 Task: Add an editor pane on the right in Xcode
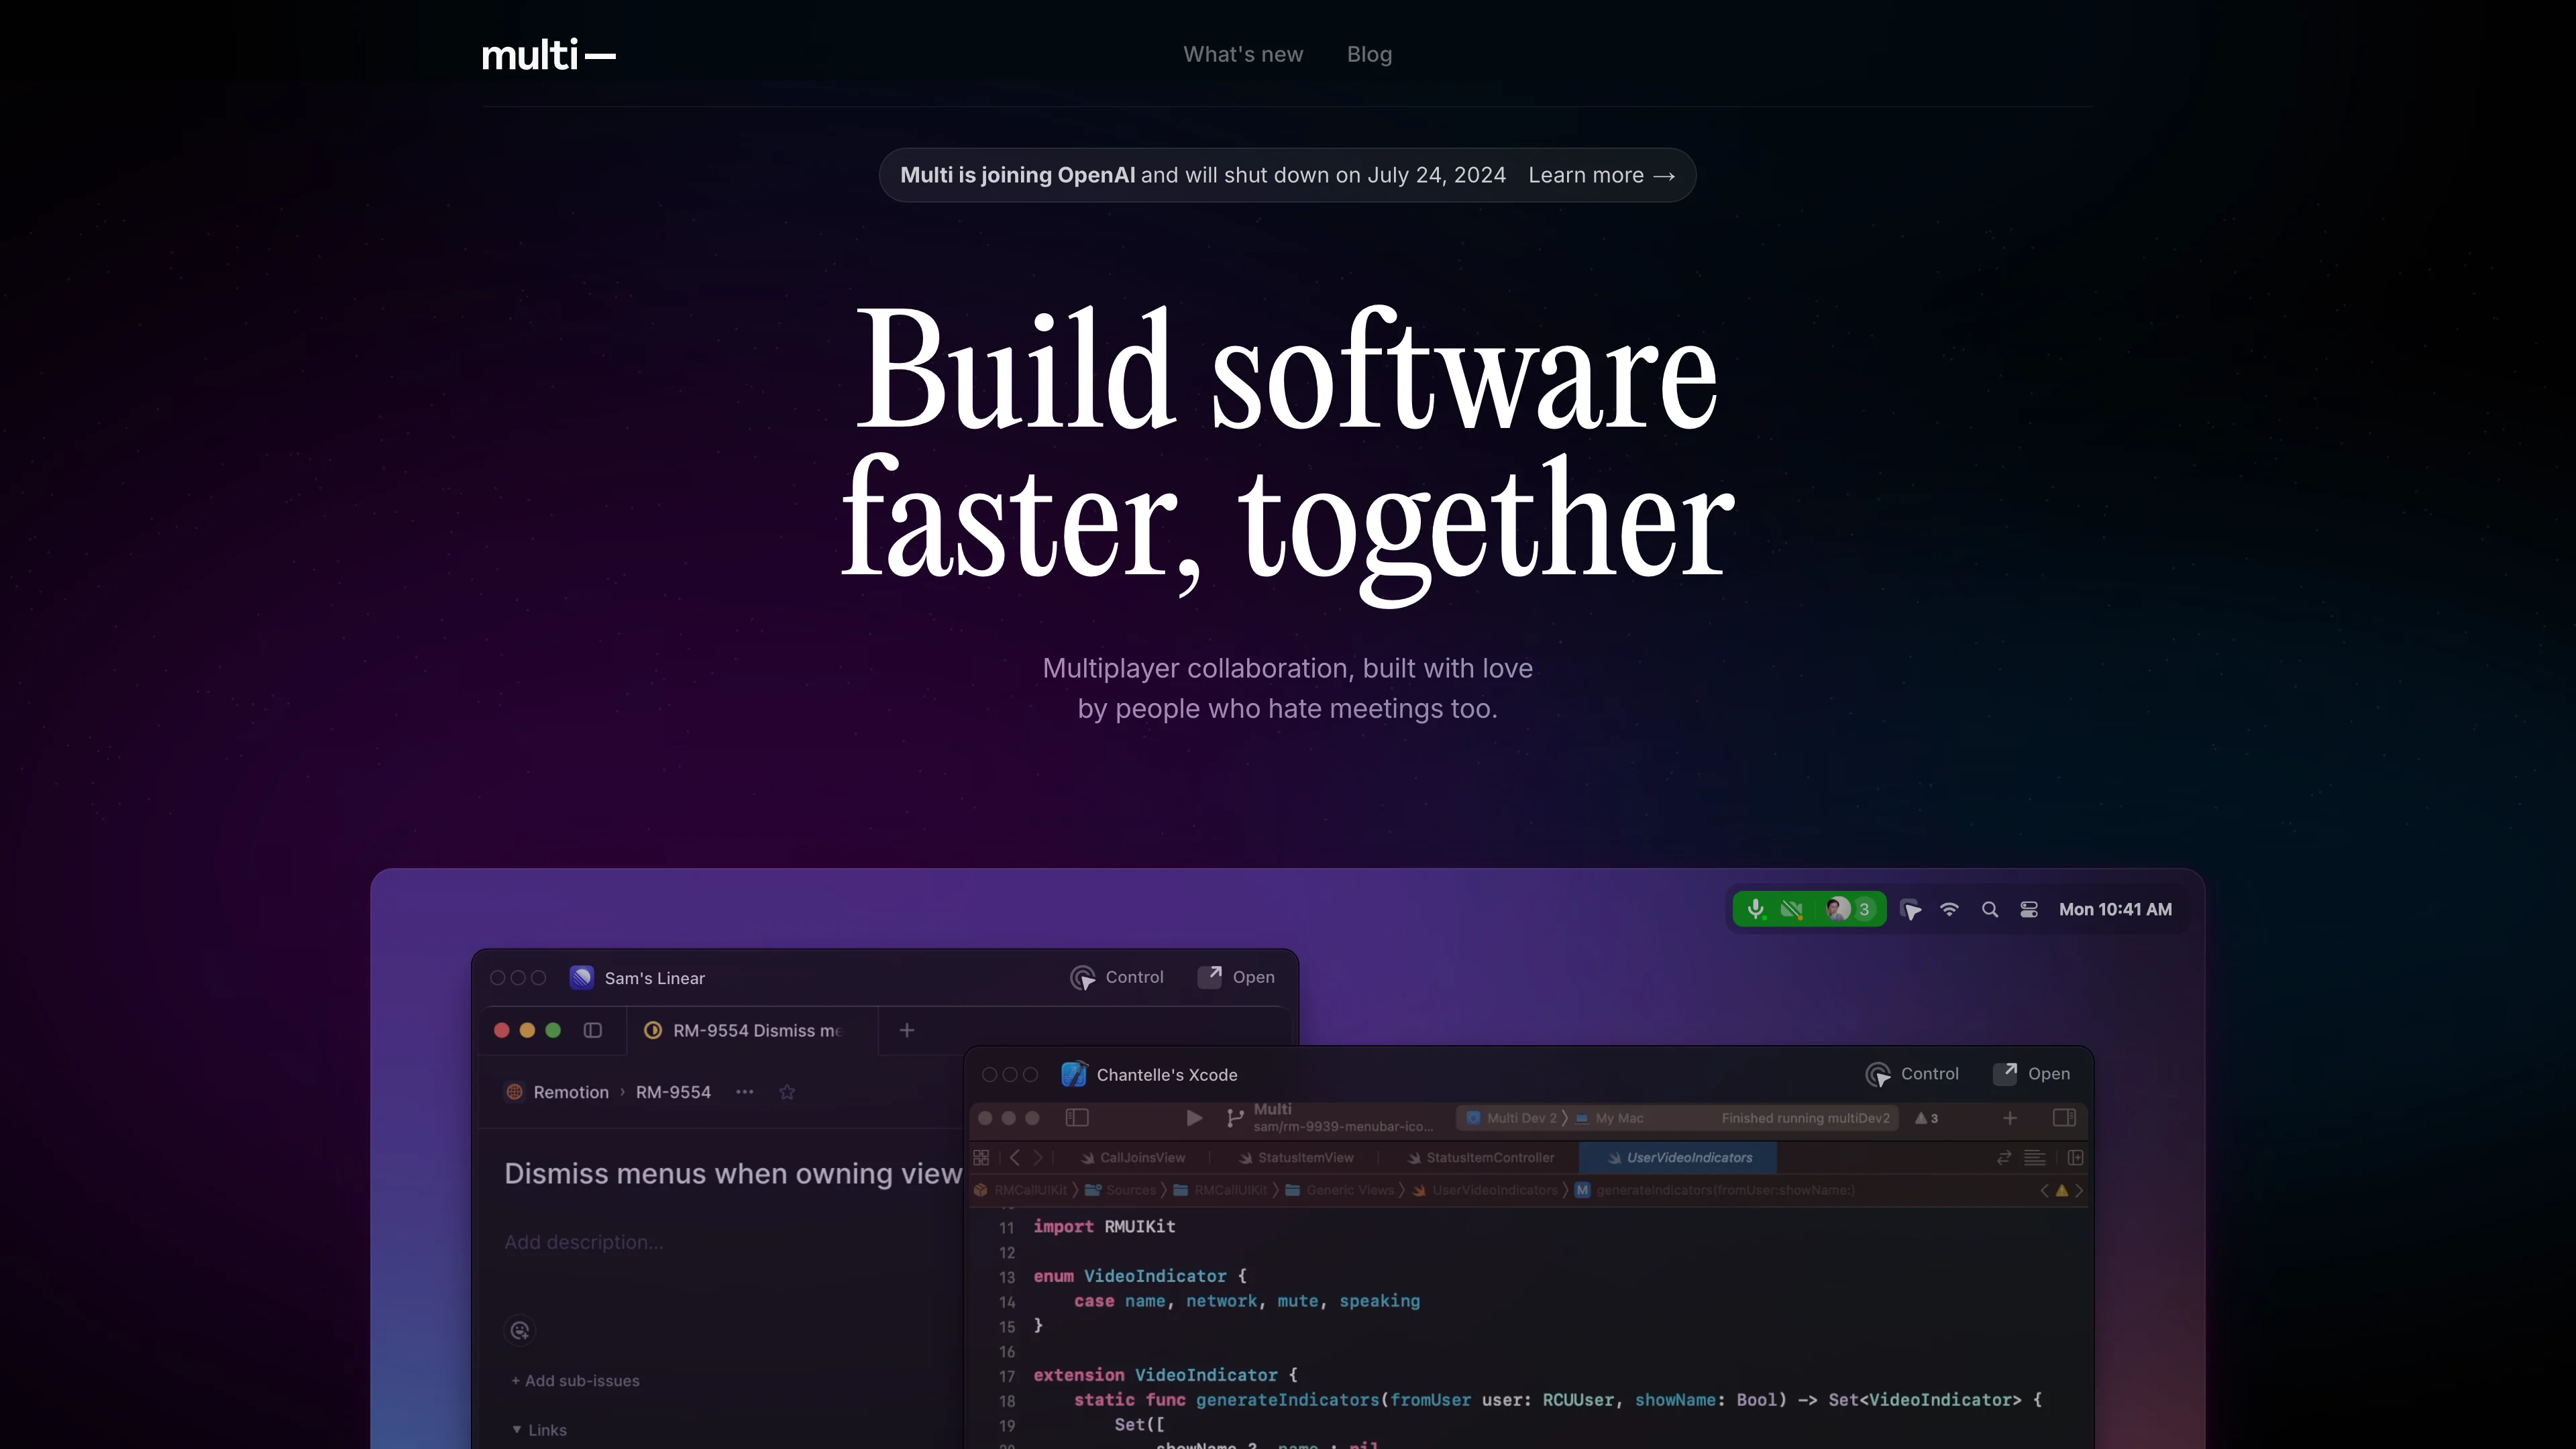click(2076, 1157)
